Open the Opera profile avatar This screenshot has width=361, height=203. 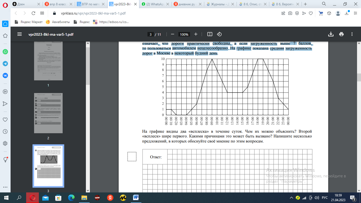point(338,13)
